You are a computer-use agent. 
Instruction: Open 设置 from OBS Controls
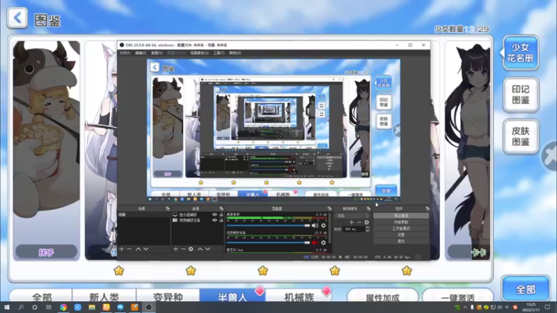coord(401,235)
